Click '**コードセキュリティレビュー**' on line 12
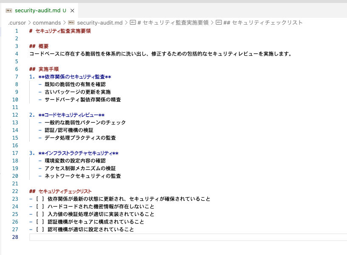 [72, 115]
